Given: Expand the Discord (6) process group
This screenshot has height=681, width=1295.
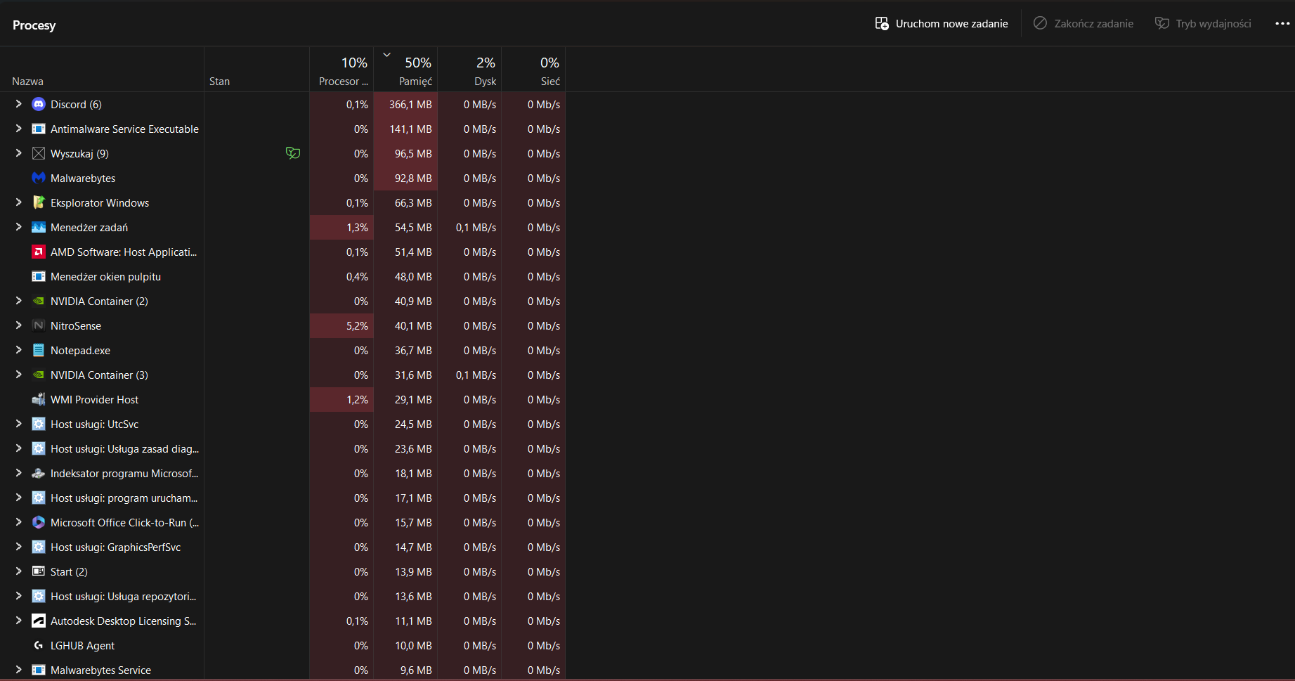Looking at the screenshot, I should 19,104.
